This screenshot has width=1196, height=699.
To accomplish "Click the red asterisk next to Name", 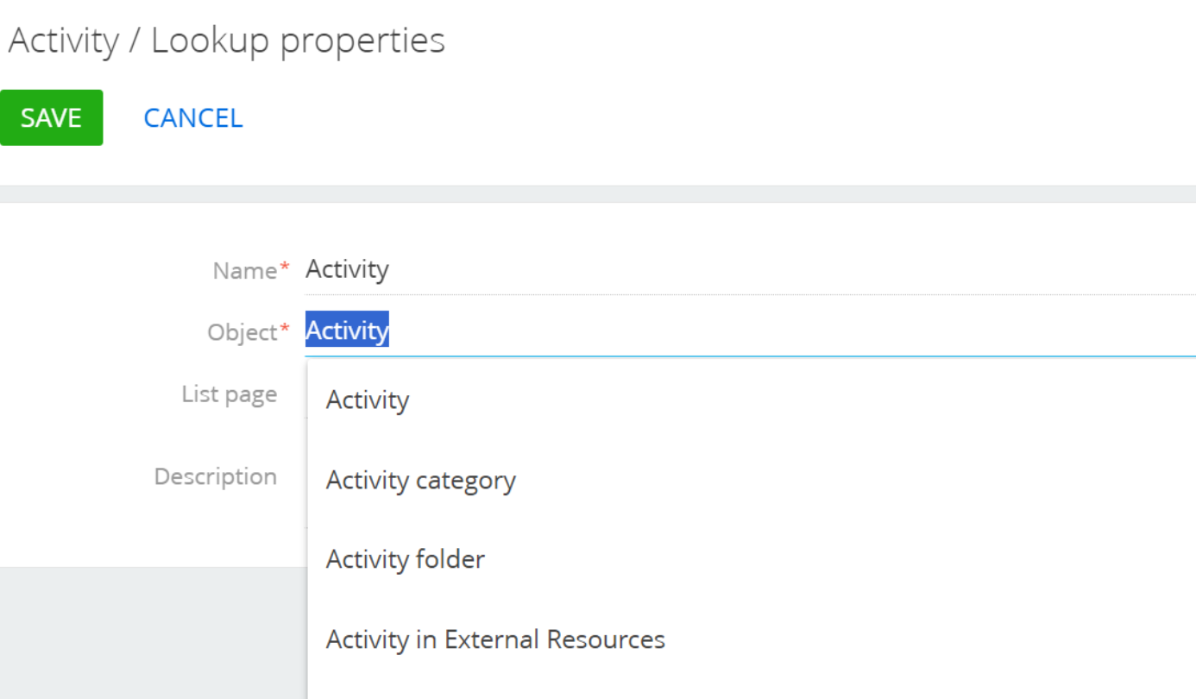I will [285, 268].
